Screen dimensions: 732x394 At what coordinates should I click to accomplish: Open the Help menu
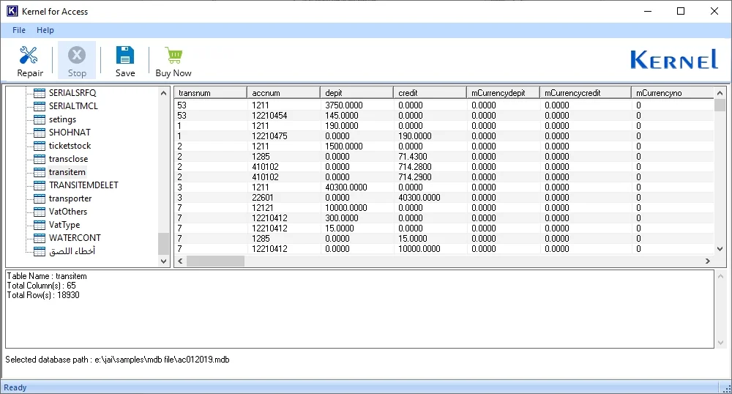pyautogui.click(x=45, y=30)
